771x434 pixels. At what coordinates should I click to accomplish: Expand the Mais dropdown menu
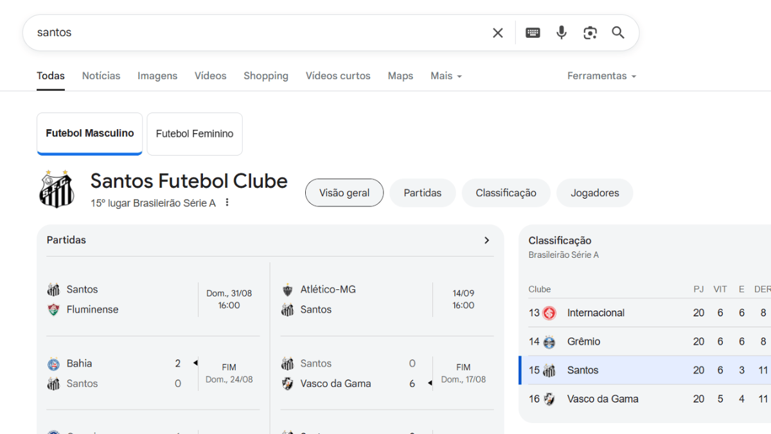[446, 76]
